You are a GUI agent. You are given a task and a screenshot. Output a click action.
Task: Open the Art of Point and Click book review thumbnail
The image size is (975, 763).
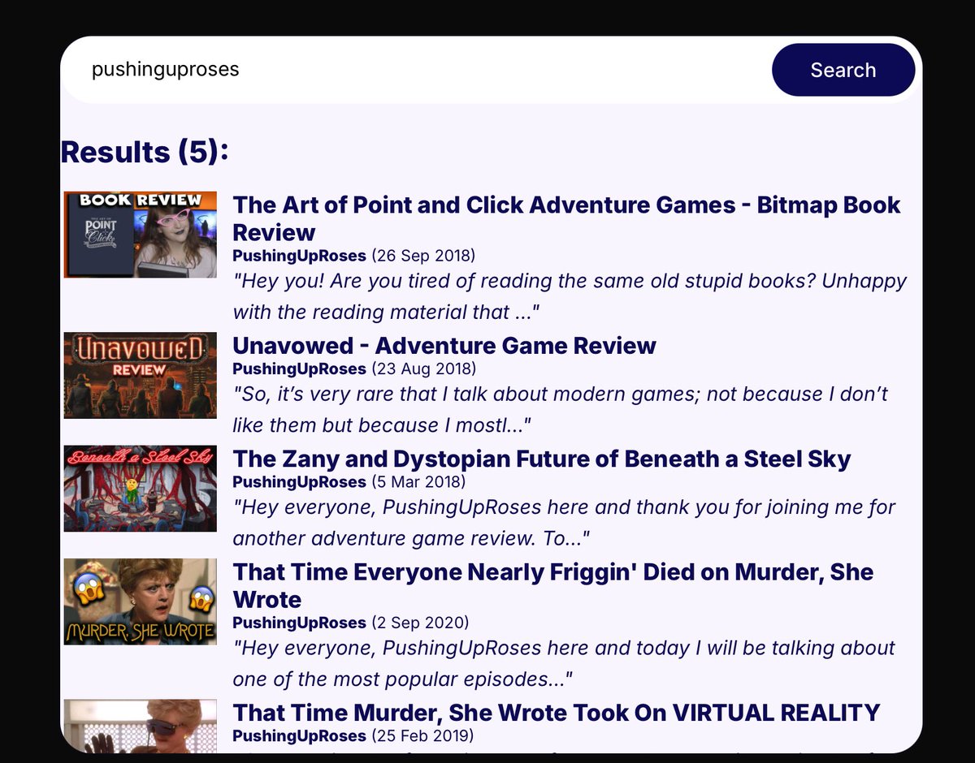(x=141, y=235)
